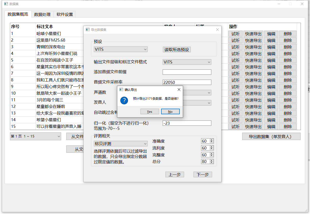This screenshot has width=310, height=214.
Task: Close the 导出数据集 dialog window
Action: [x=217, y=30]
